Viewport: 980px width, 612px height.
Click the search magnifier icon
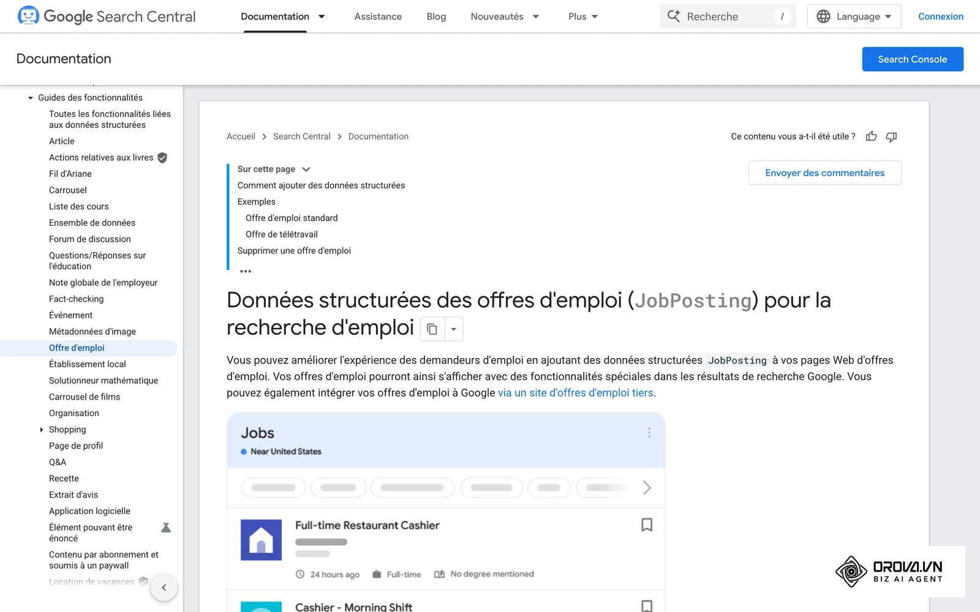point(673,17)
